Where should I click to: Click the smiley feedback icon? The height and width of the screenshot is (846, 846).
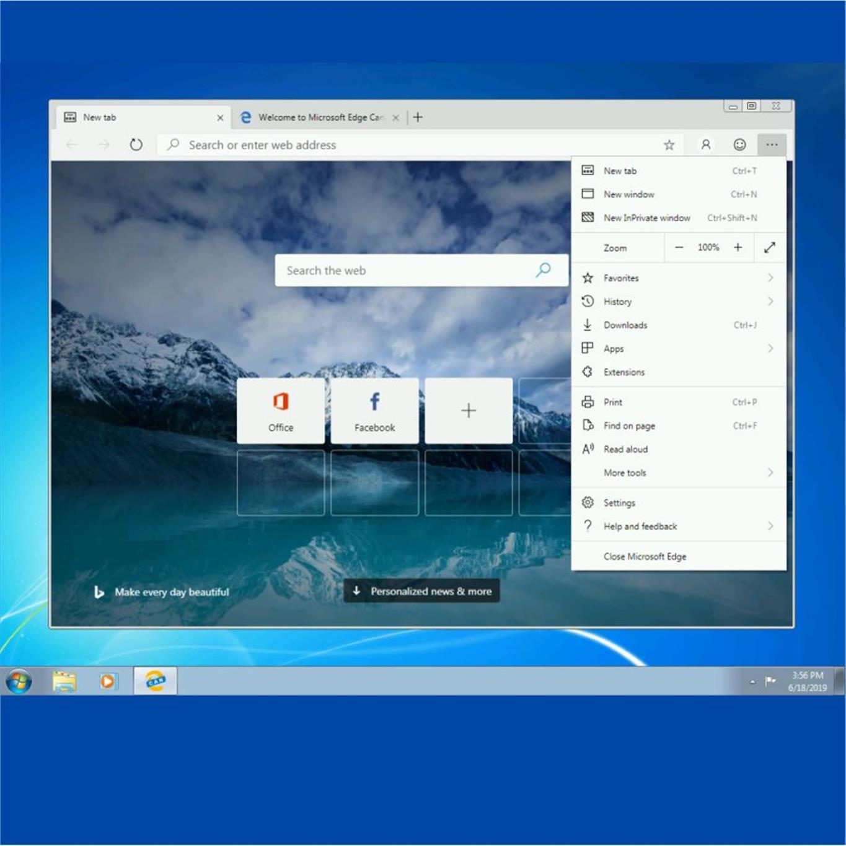click(x=739, y=145)
